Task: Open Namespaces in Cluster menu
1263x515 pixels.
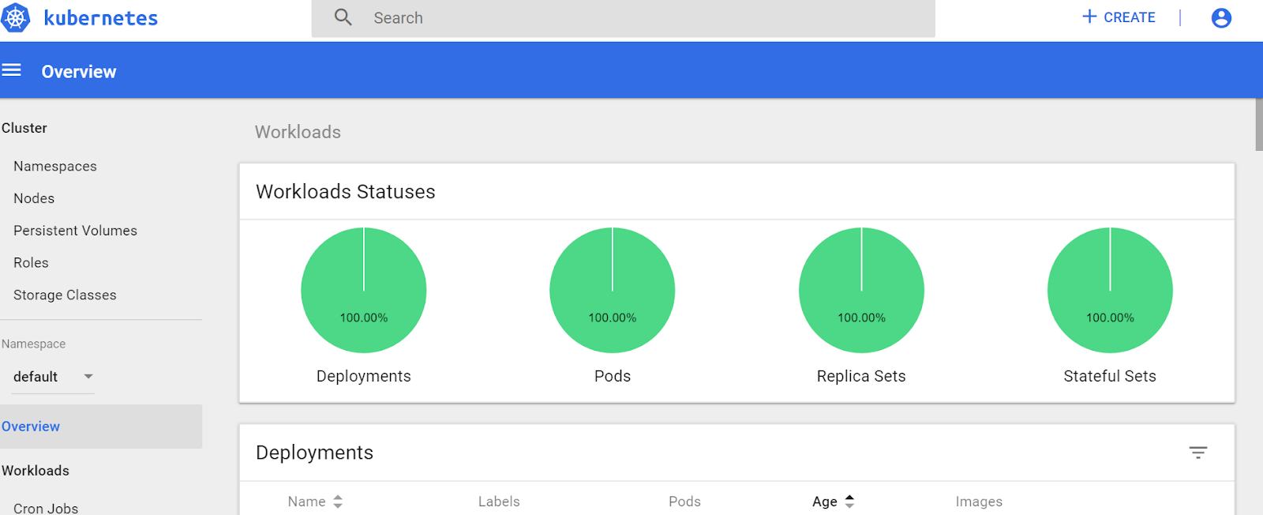Action: [x=55, y=166]
